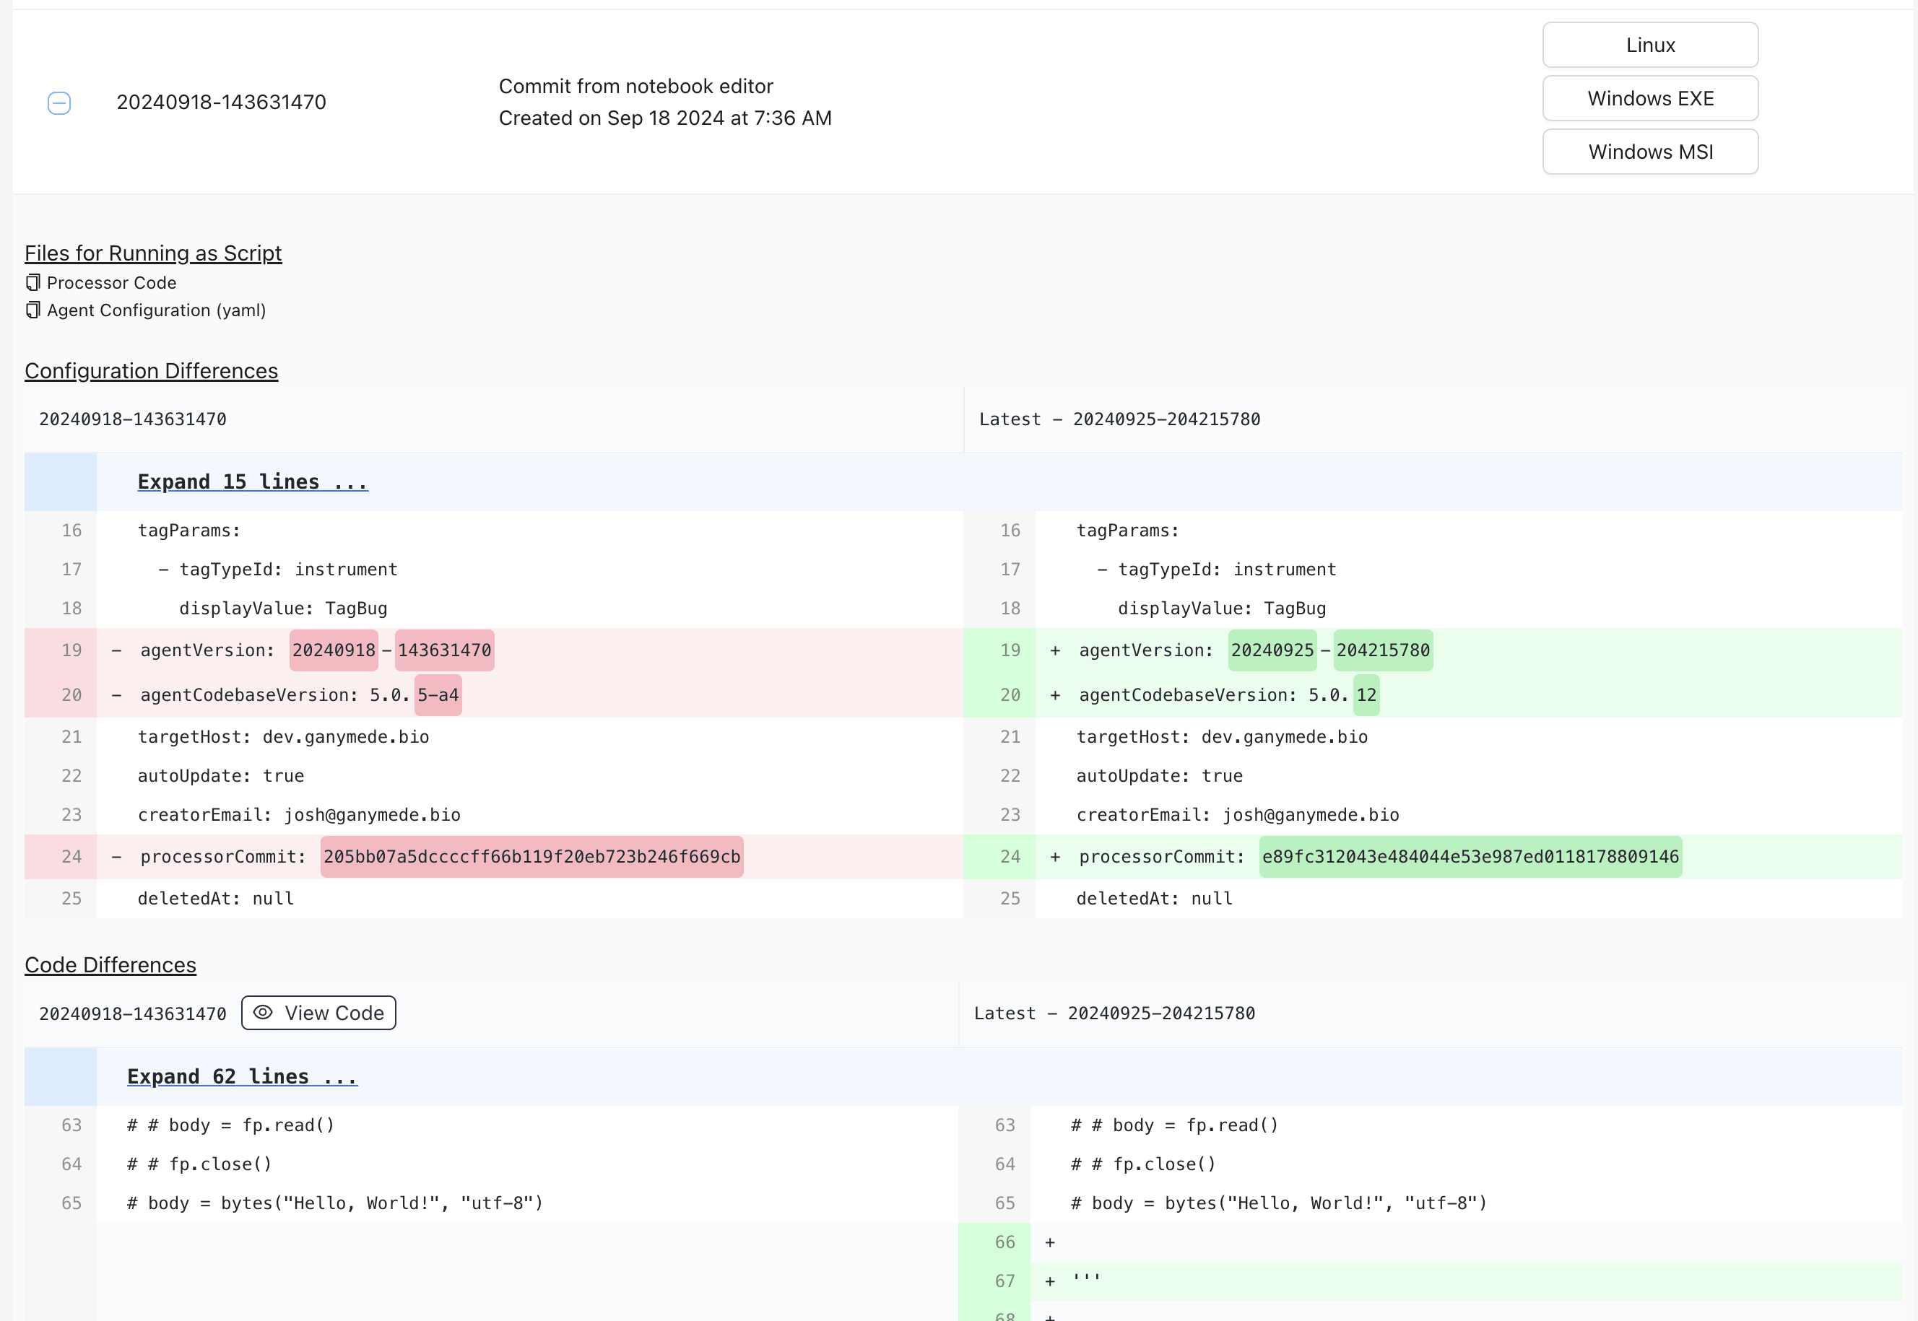Click the Windows EXE download button
Image resolution: width=1918 pixels, height=1321 pixels.
point(1650,97)
